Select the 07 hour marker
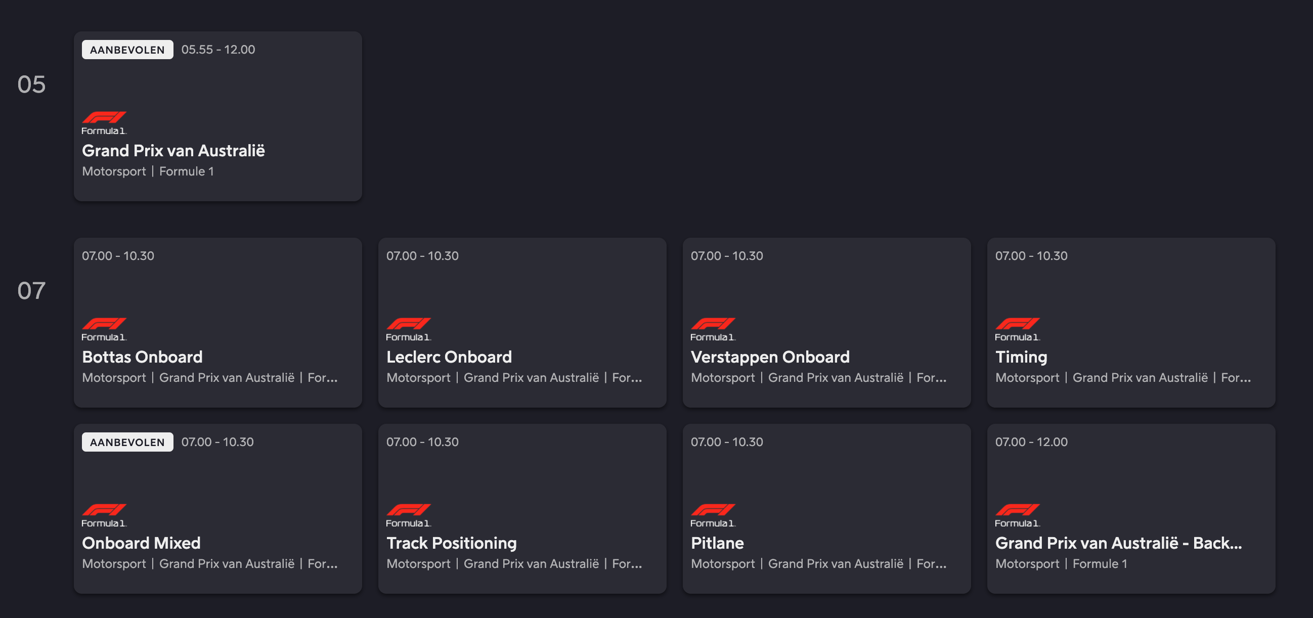 (31, 291)
